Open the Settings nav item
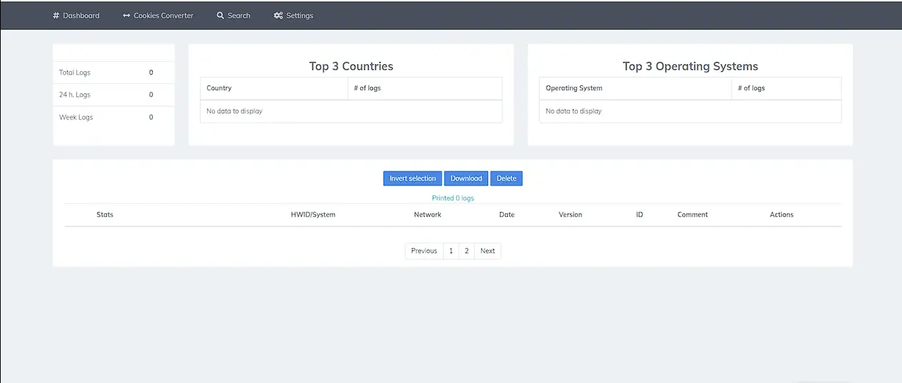 [x=293, y=16]
